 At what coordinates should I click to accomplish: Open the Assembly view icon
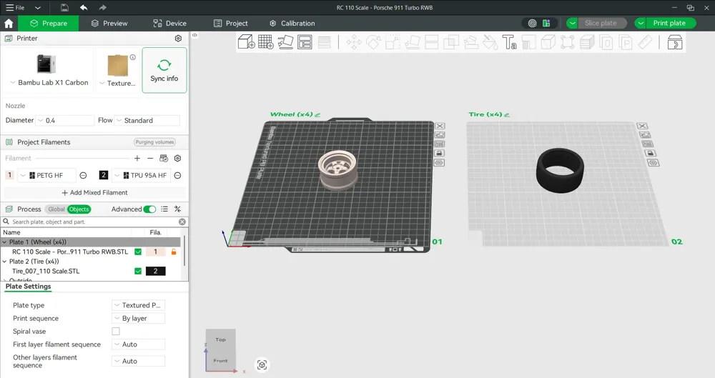(x=675, y=42)
